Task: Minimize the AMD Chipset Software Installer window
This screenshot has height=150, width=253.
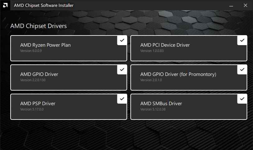Action: (231, 6)
